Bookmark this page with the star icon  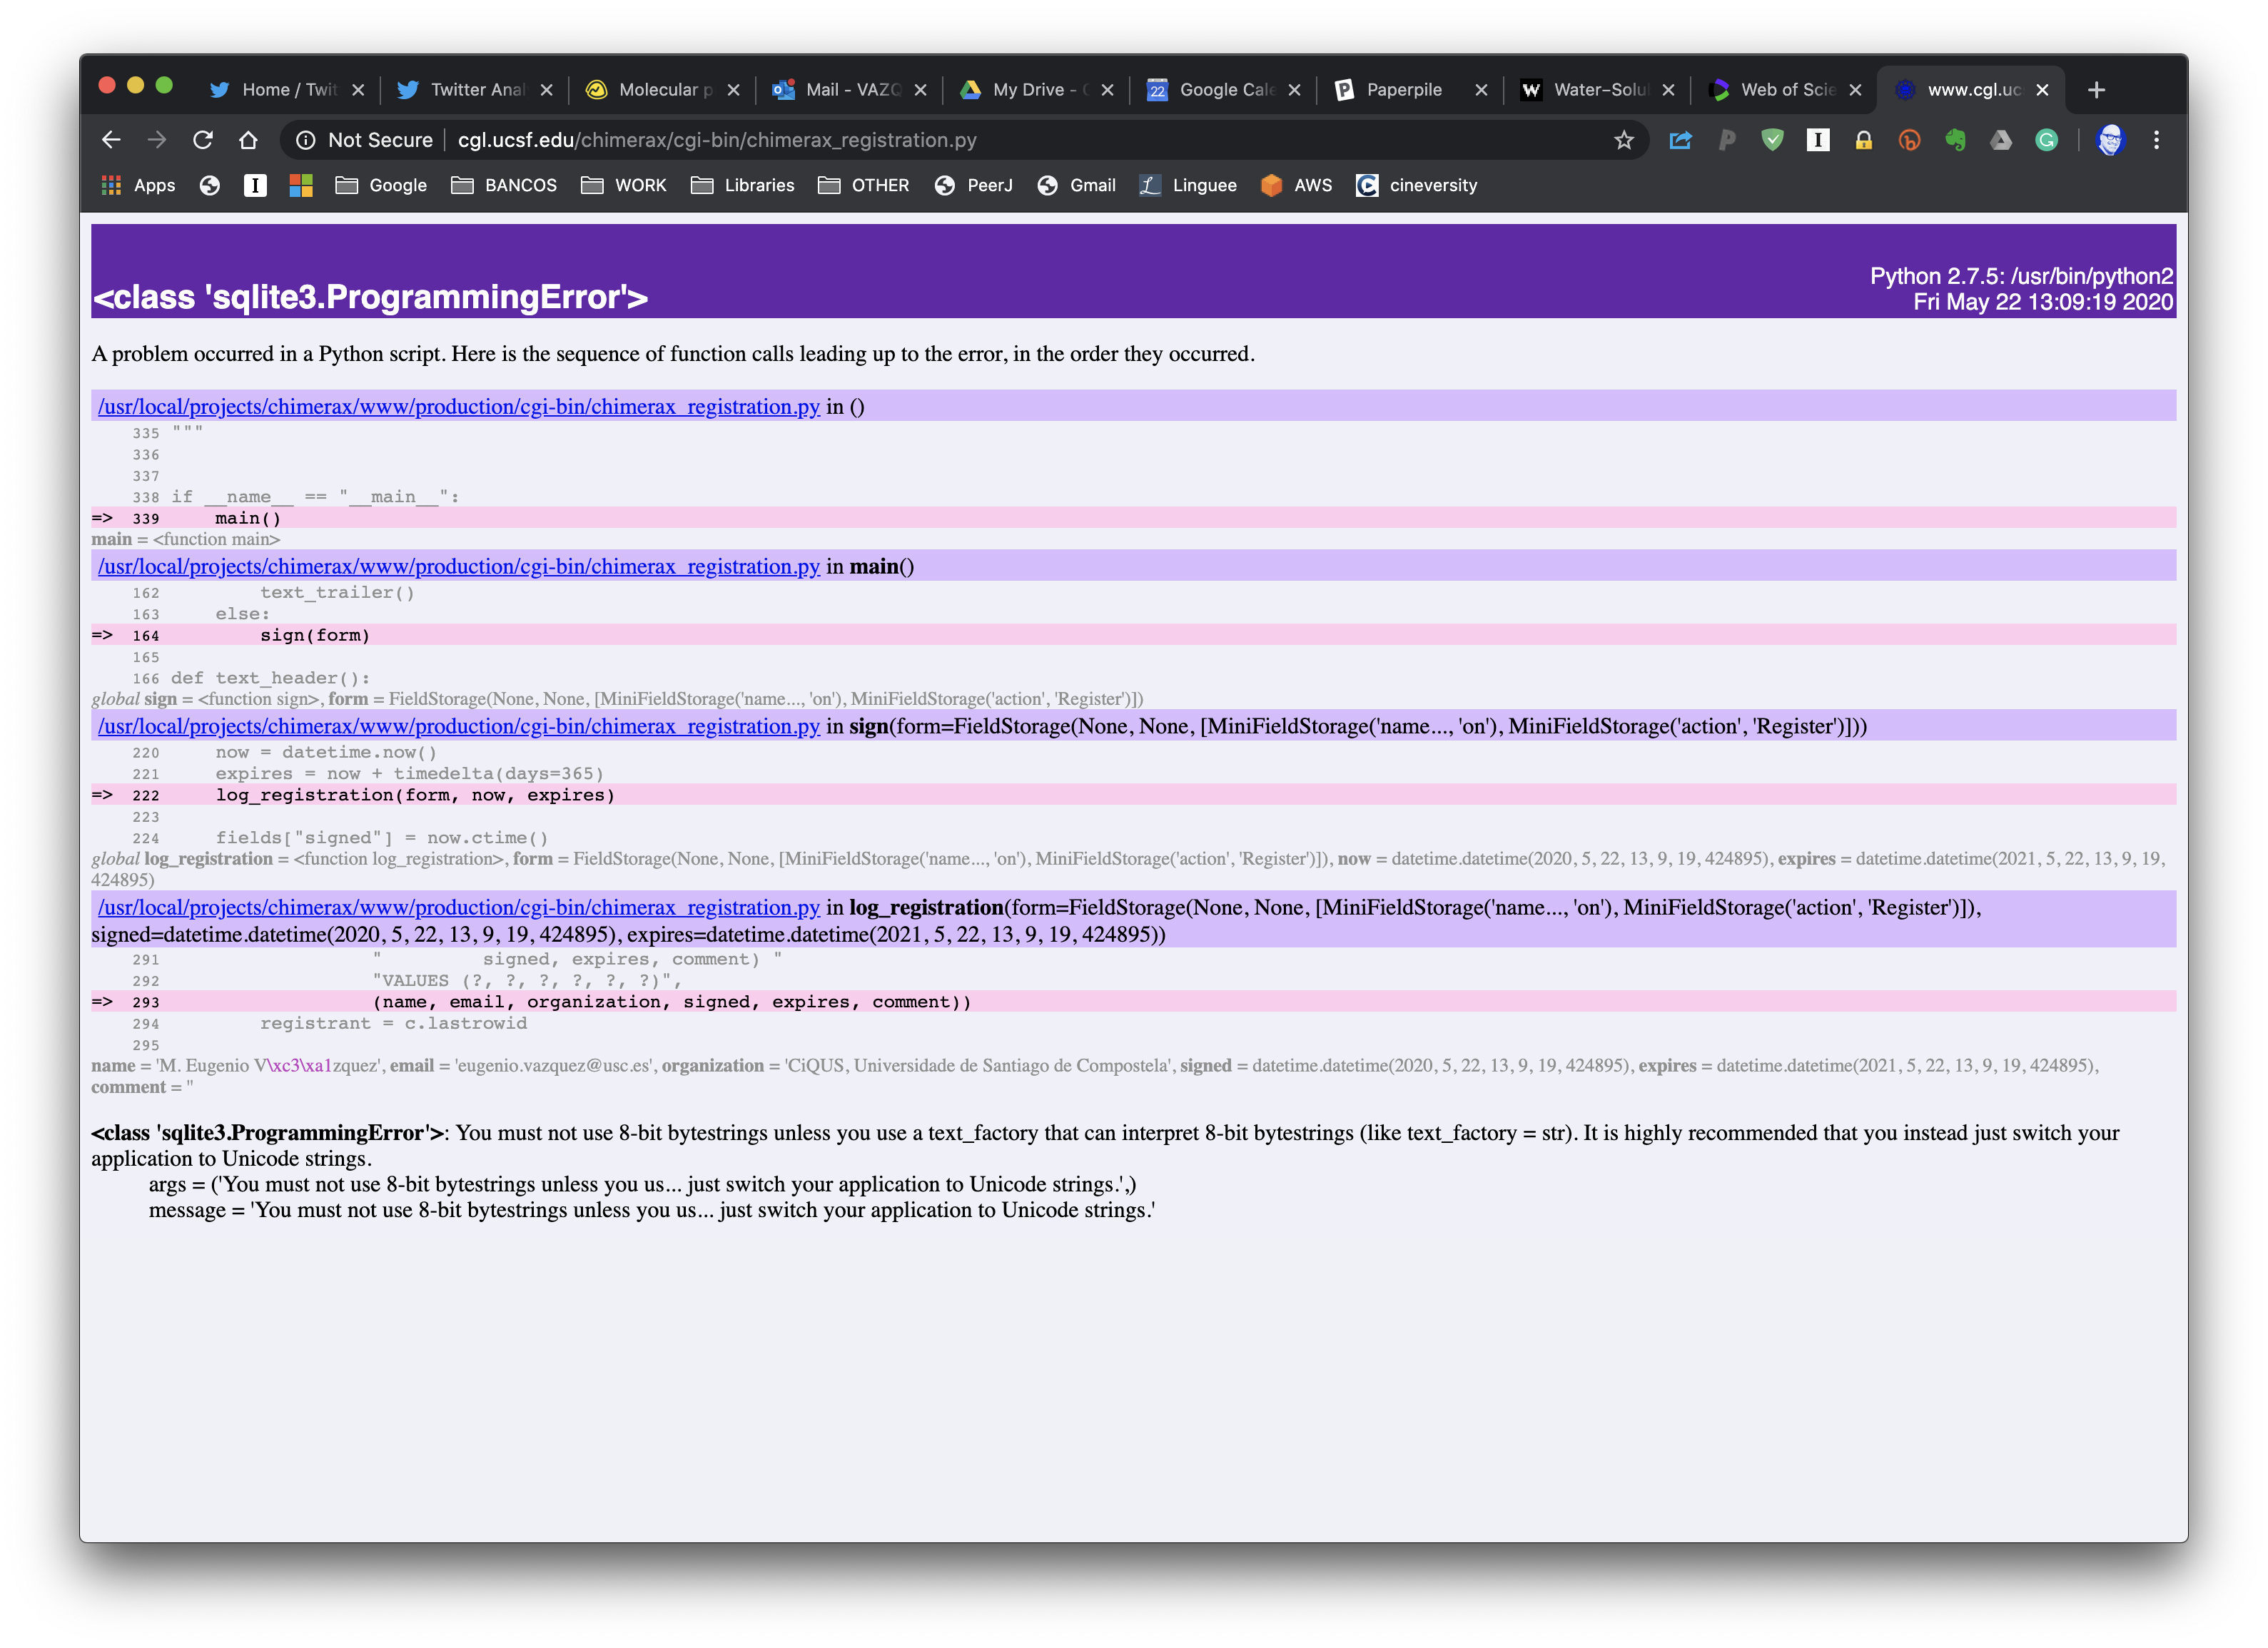pyautogui.click(x=1623, y=140)
